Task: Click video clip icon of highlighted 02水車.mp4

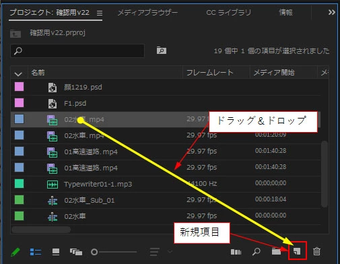Action: tap(52, 120)
